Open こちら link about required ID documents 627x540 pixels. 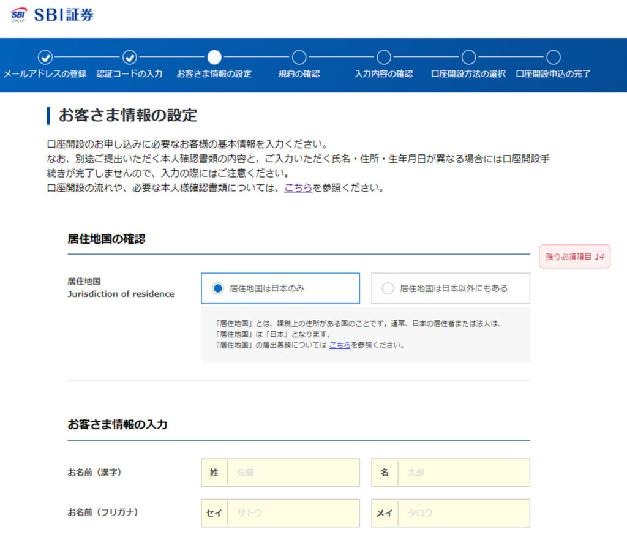pos(298,188)
